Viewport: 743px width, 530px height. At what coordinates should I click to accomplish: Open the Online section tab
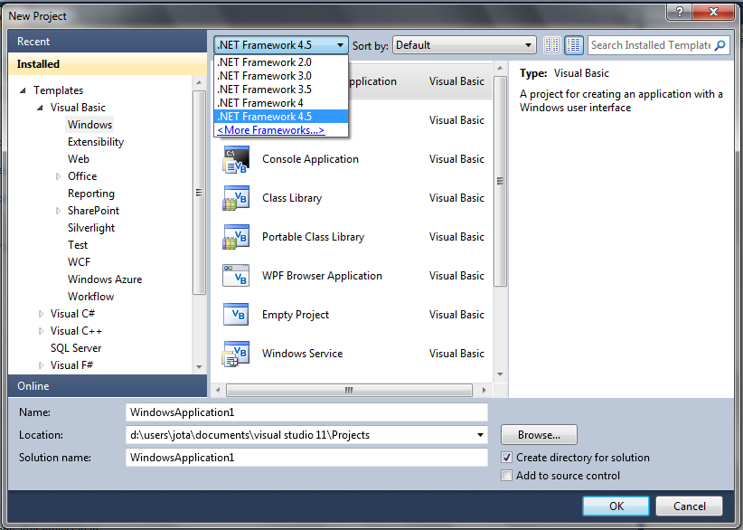pyautogui.click(x=108, y=386)
